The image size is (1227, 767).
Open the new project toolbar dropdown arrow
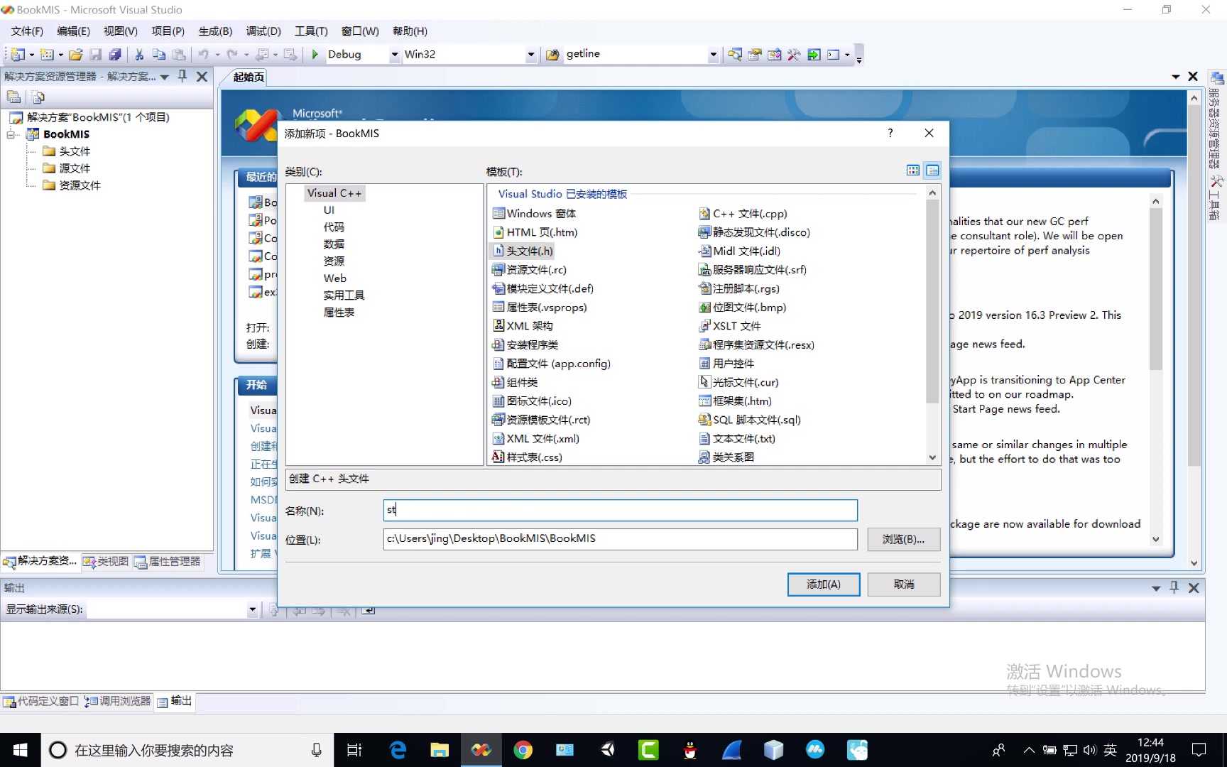31,55
